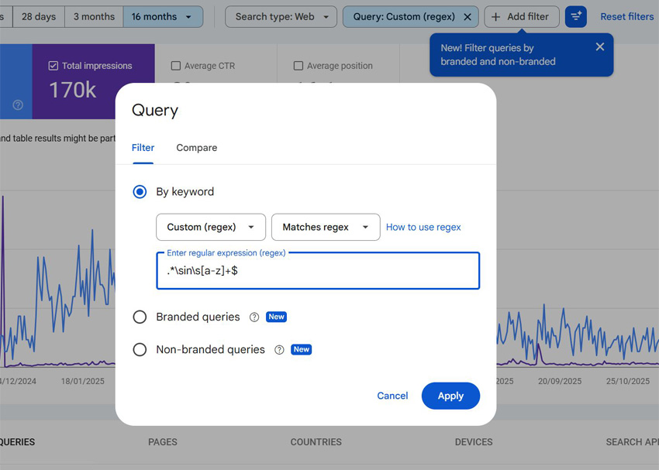This screenshot has height=470, width=659.
Task: Toggle Total impressions checkbox
Action: pos(53,66)
